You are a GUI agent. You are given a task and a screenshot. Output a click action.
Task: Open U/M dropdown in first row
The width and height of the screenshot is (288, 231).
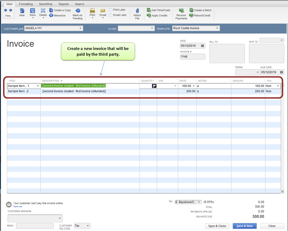coord(175,86)
